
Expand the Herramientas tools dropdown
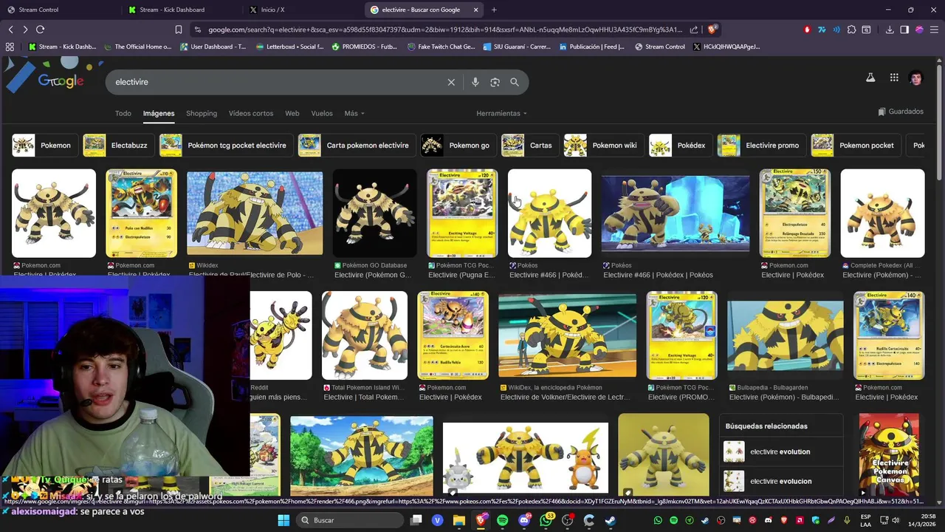pos(502,113)
